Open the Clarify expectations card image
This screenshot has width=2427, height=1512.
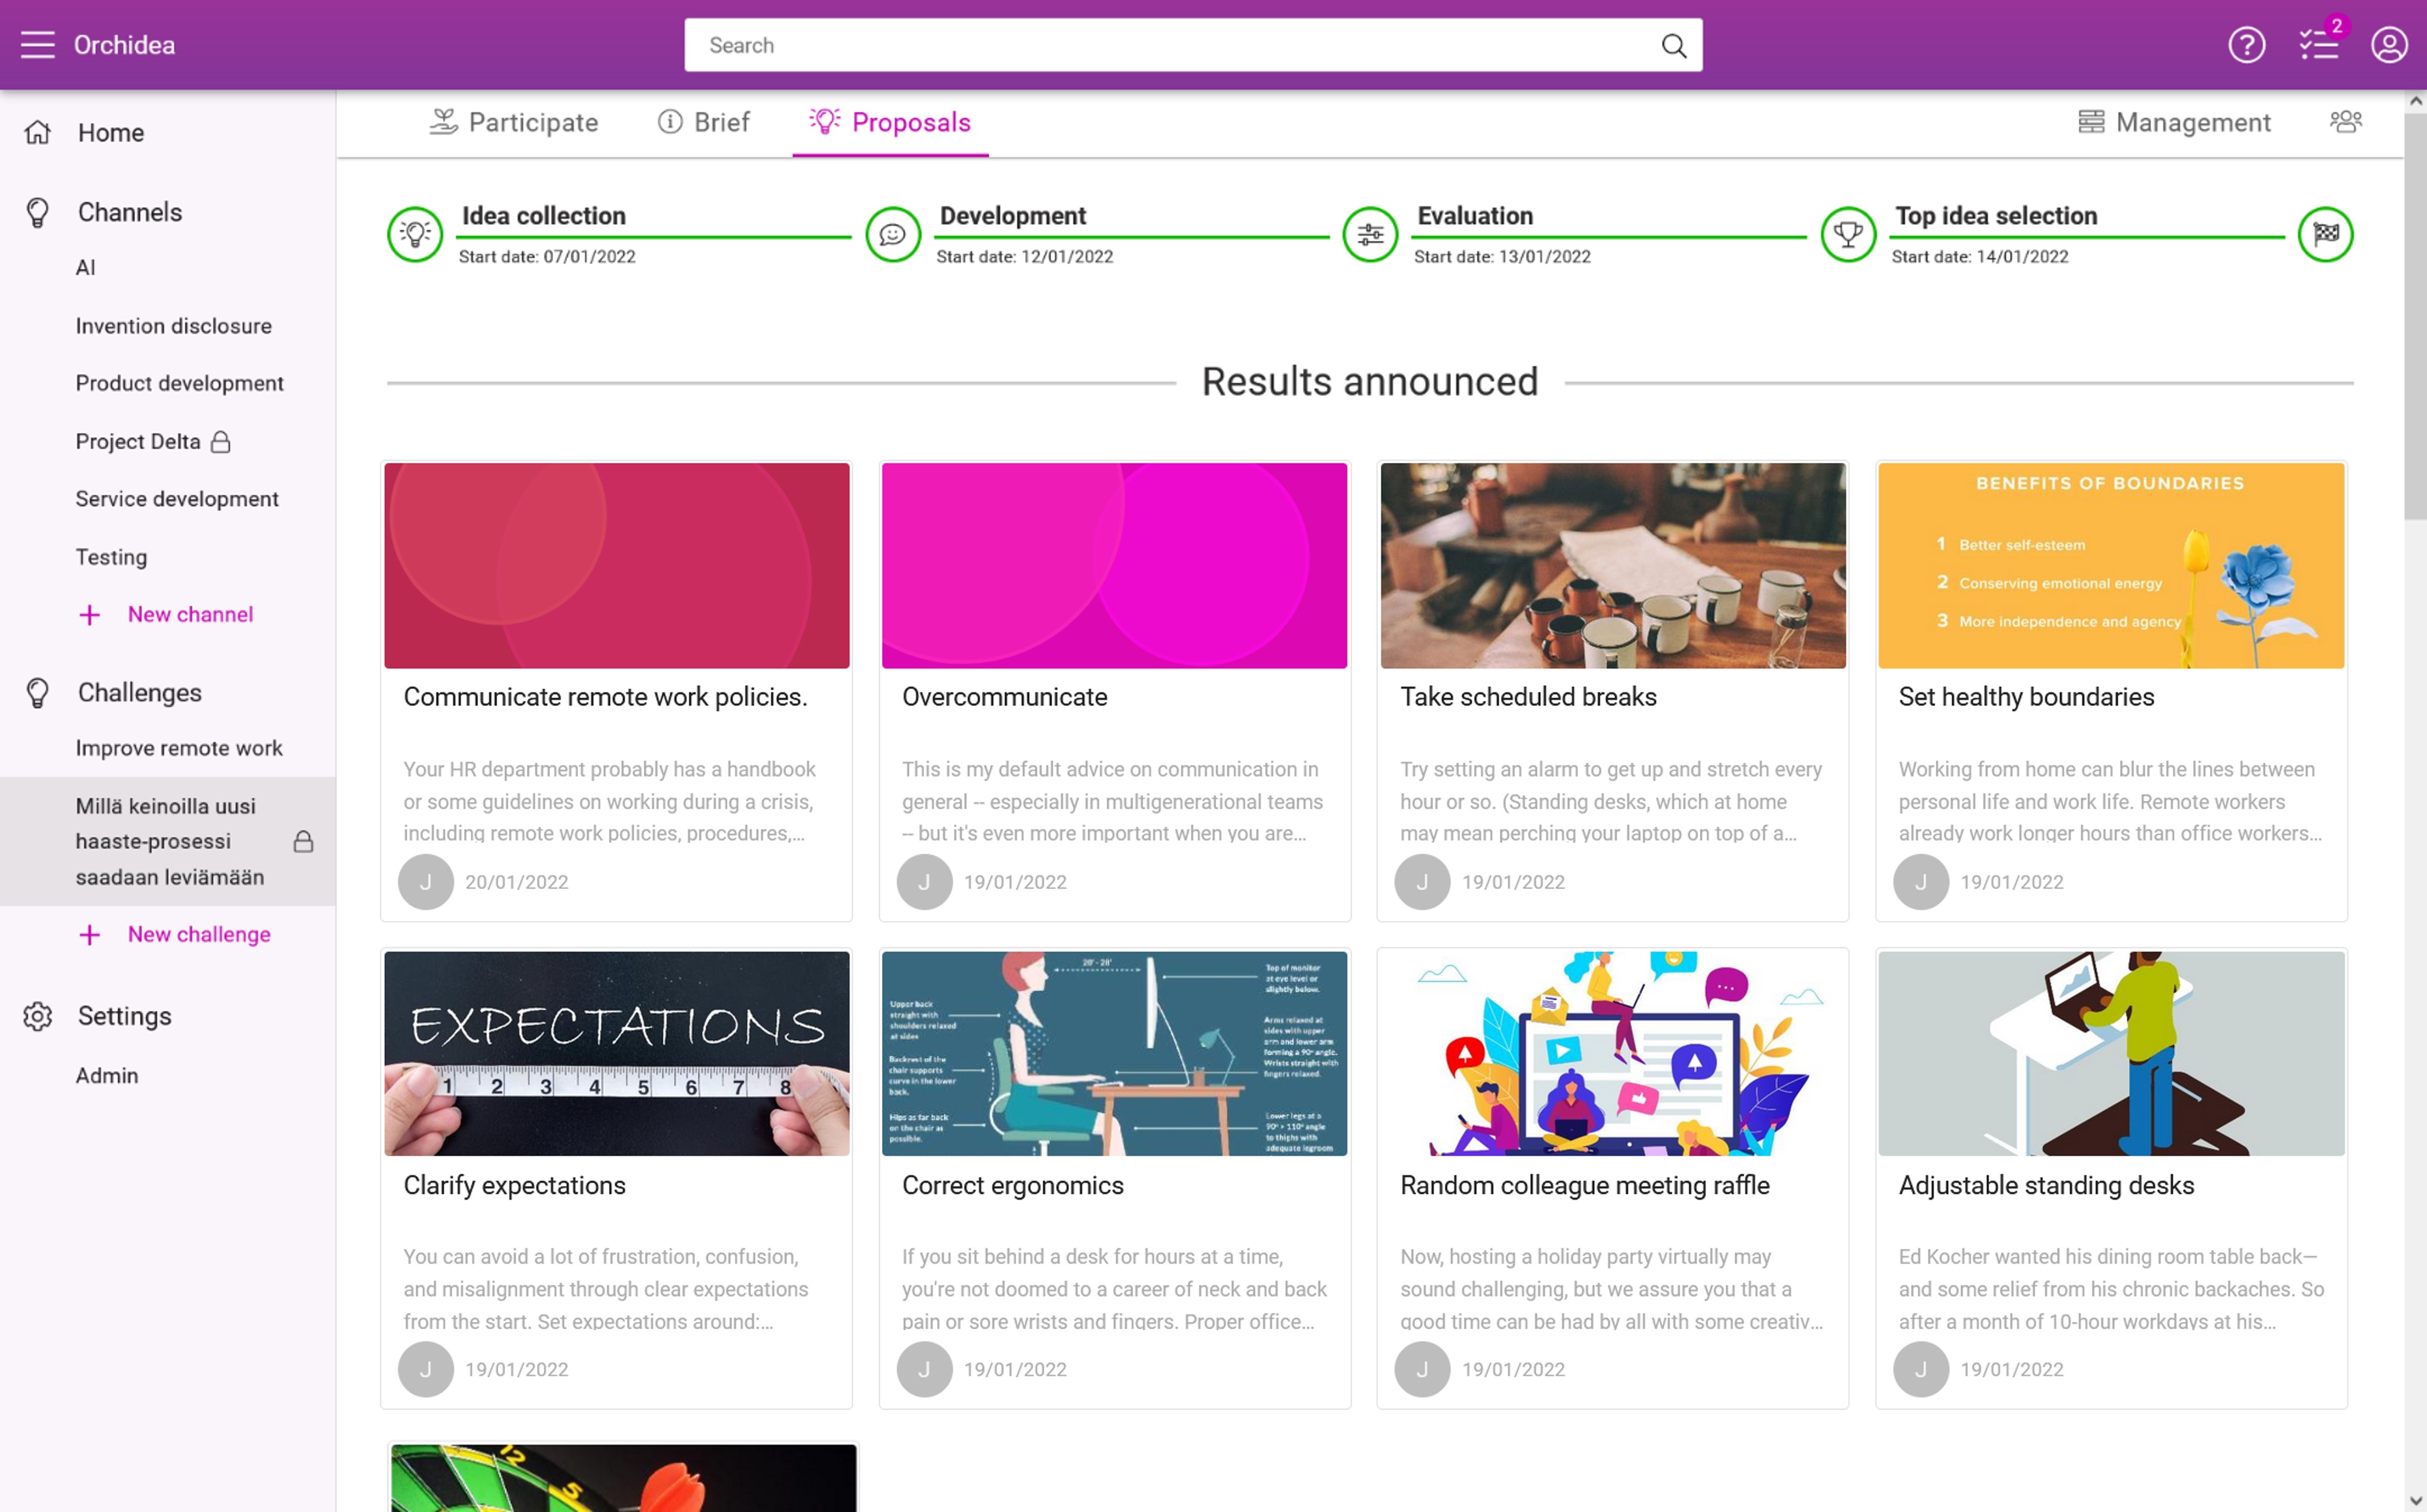point(616,1053)
